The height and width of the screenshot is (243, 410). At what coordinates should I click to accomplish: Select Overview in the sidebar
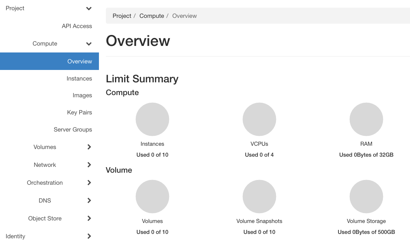tap(80, 61)
